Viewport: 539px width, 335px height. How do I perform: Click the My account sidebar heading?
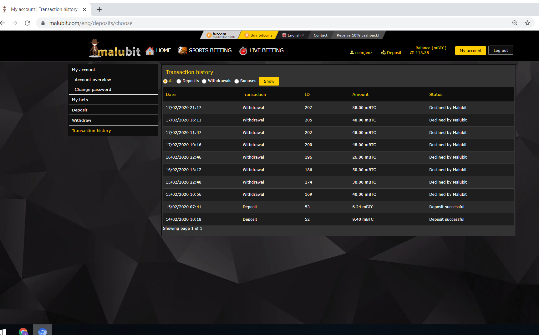click(84, 70)
